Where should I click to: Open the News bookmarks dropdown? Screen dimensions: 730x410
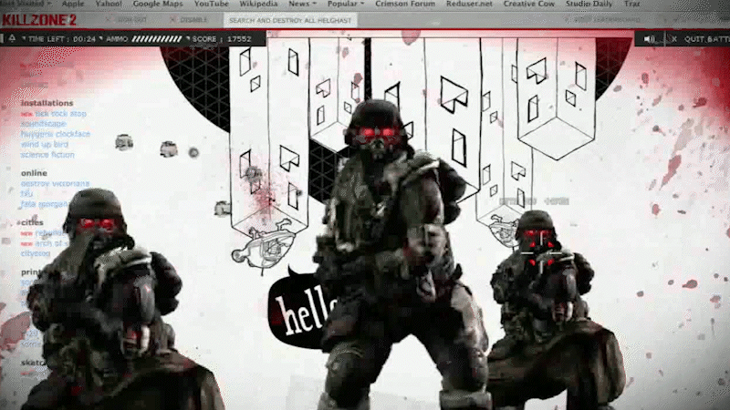tap(302, 4)
